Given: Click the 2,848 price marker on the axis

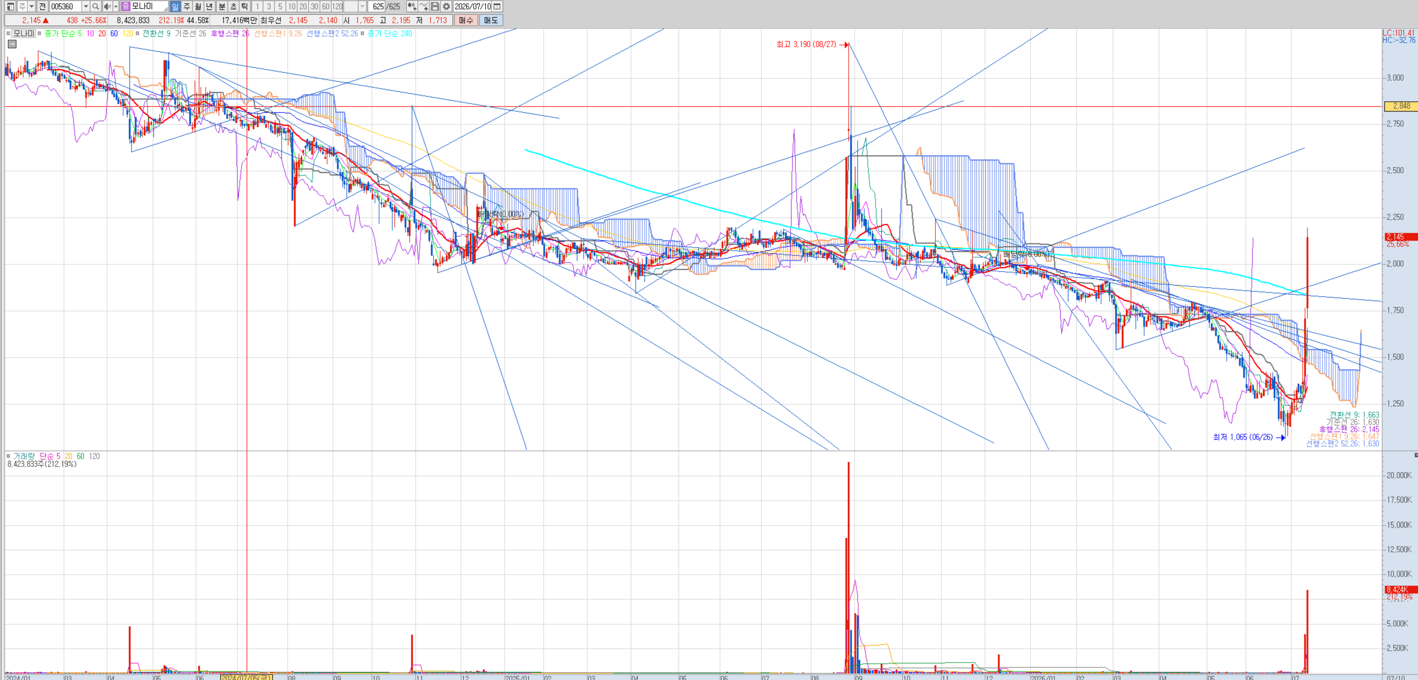Looking at the screenshot, I should point(1401,106).
